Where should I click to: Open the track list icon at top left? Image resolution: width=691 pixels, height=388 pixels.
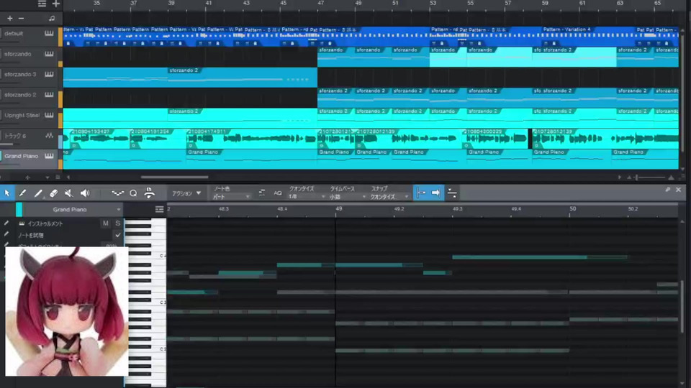42,4
